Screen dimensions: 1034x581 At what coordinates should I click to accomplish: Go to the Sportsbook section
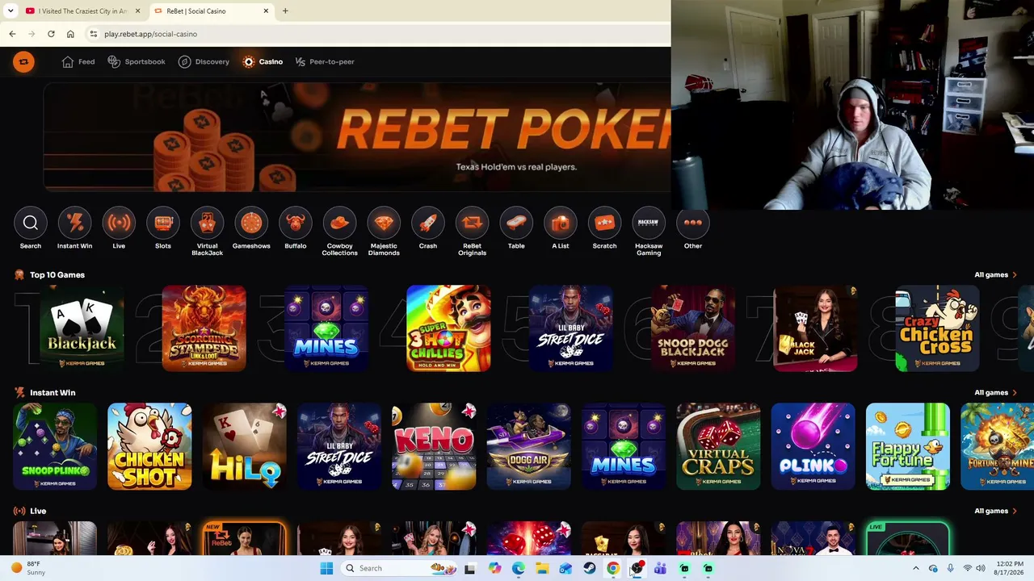point(137,61)
